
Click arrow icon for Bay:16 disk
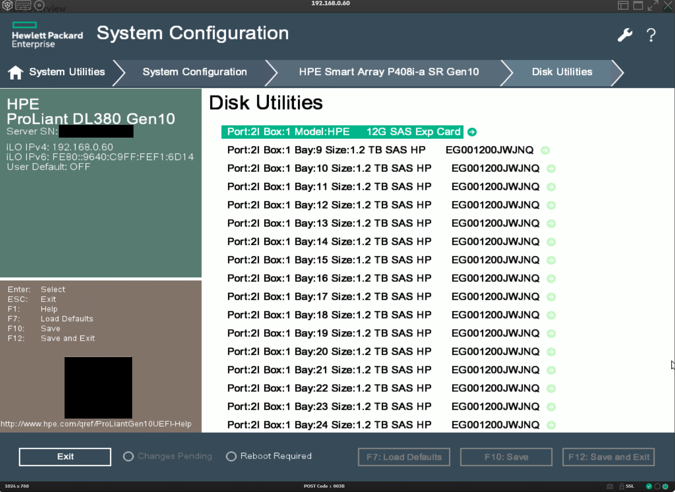click(551, 279)
